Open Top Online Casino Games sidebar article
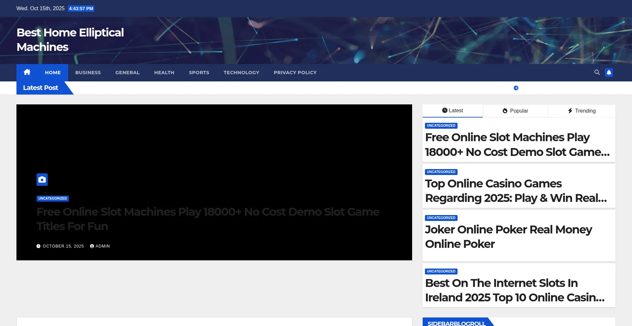 click(x=516, y=191)
